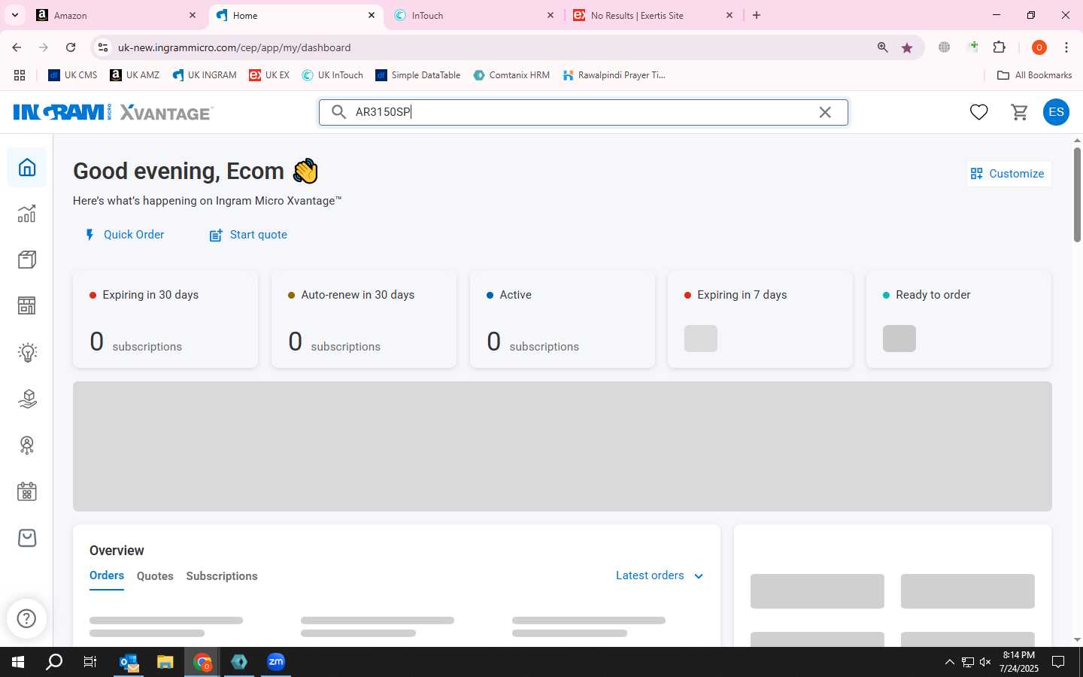The width and height of the screenshot is (1083, 677).
Task: Show hidden system tray icons
Action: pyautogui.click(x=949, y=662)
